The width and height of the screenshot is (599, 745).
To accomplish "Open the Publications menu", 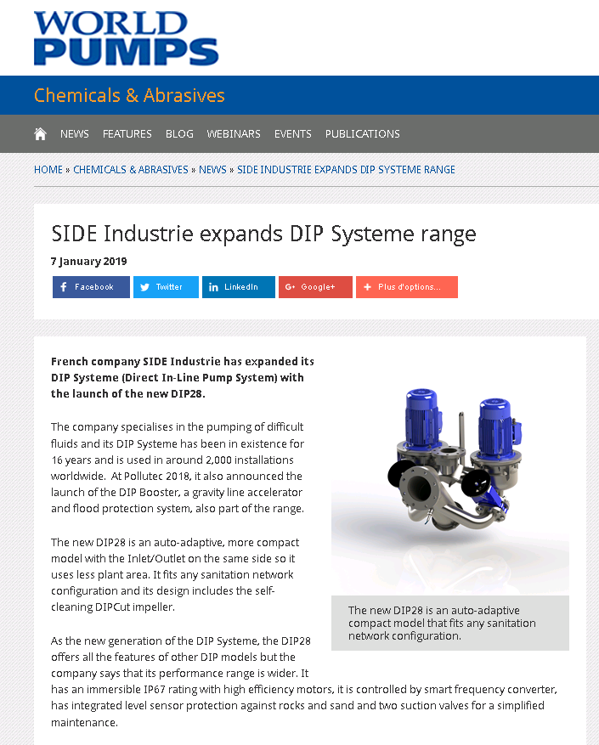I will pyautogui.click(x=362, y=133).
